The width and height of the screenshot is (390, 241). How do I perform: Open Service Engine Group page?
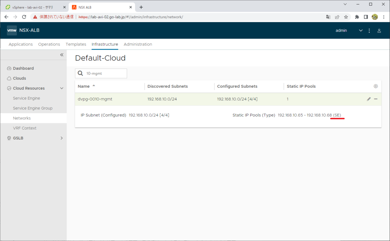33,108
